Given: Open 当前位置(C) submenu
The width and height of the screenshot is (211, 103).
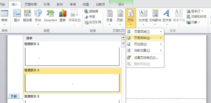Looking at the screenshot, I should click(145, 50).
